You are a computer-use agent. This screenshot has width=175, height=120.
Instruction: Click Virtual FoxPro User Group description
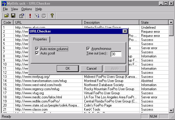pyautogui.click(x=102, y=93)
